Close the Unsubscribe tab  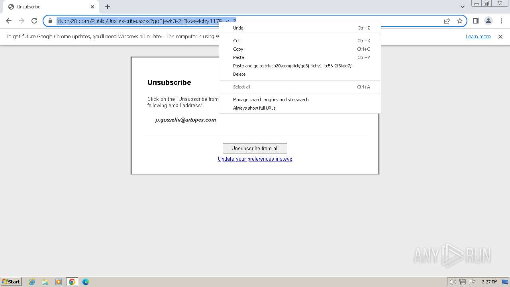pyautogui.click(x=92, y=7)
